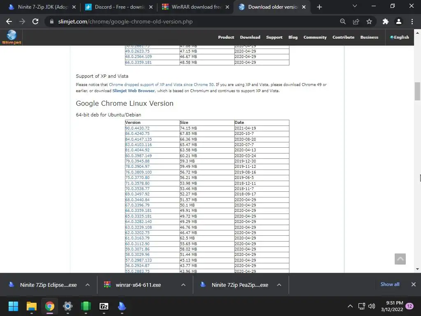
Task: Open the Community menu
Action: coord(315,37)
